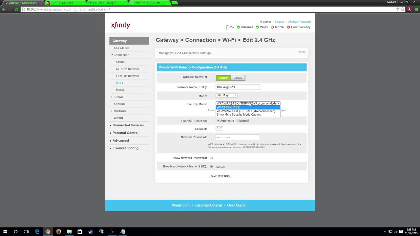This screenshot has width=420, height=236.
Task: Open Windows Store from taskbar
Action: (80, 232)
